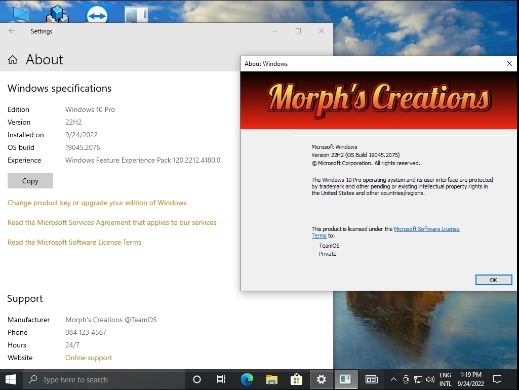The width and height of the screenshot is (519, 390).
Task: Click the volume speaker tray icon
Action: pos(430,379)
